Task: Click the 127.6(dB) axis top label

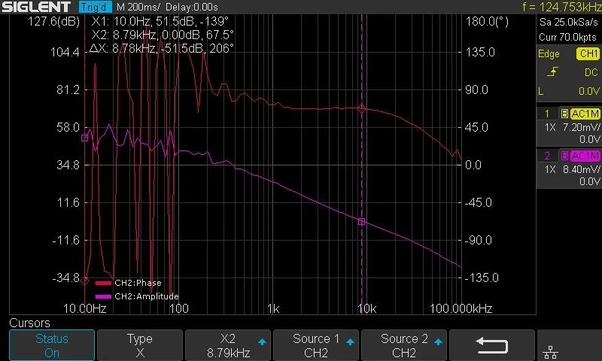Action: point(53,22)
